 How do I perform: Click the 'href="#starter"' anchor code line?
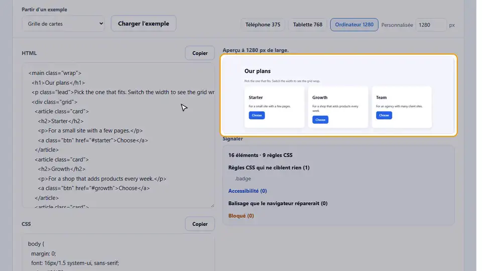tap(93, 141)
